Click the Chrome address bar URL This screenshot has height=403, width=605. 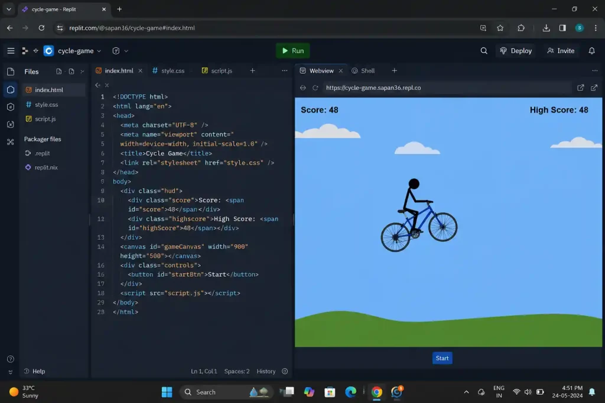[132, 28]
